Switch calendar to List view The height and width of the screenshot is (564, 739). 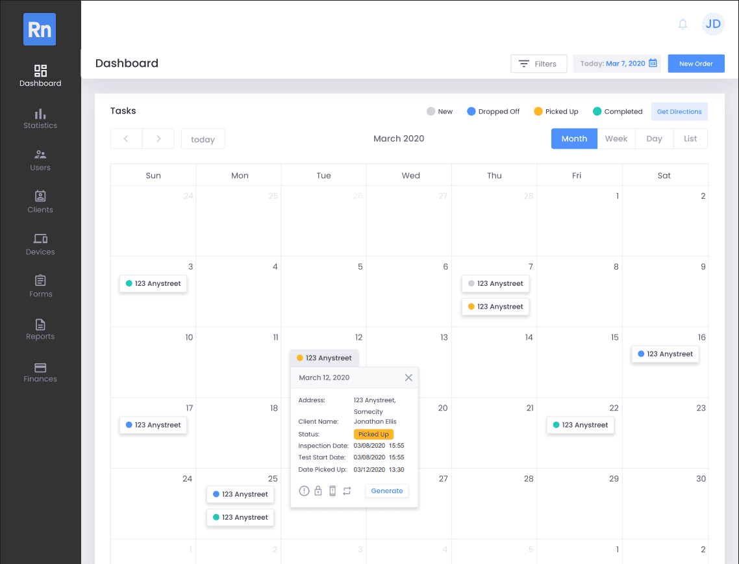[690, 139]
